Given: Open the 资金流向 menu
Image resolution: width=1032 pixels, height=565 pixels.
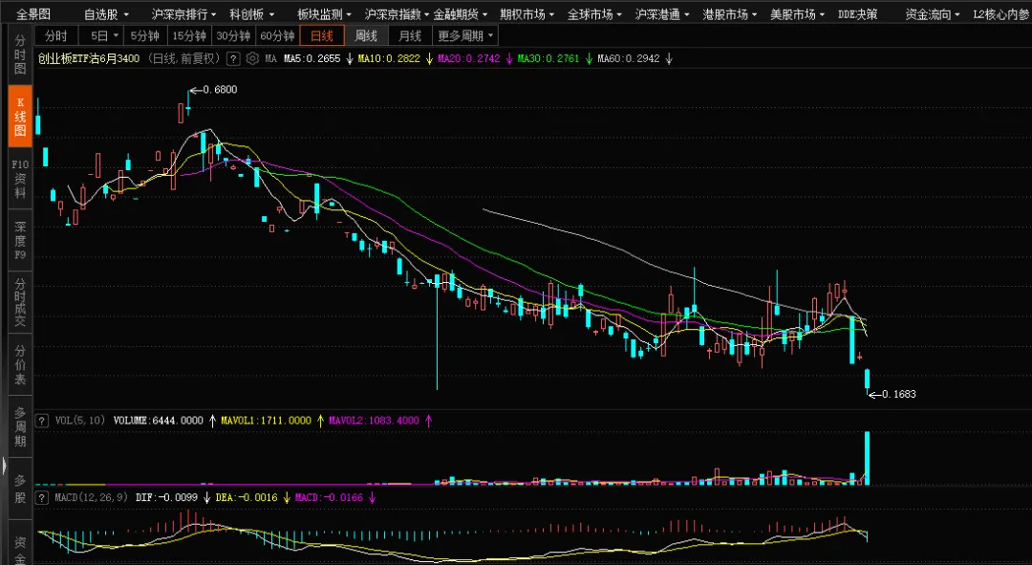Looking at the screenshot, I should coord(933,13).
